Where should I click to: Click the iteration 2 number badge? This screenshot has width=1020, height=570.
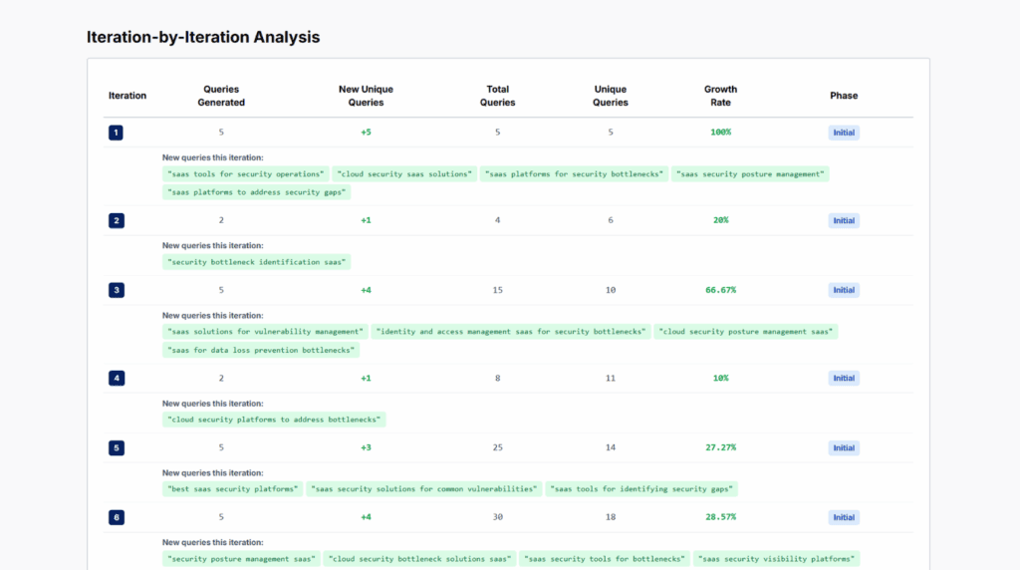116,220
